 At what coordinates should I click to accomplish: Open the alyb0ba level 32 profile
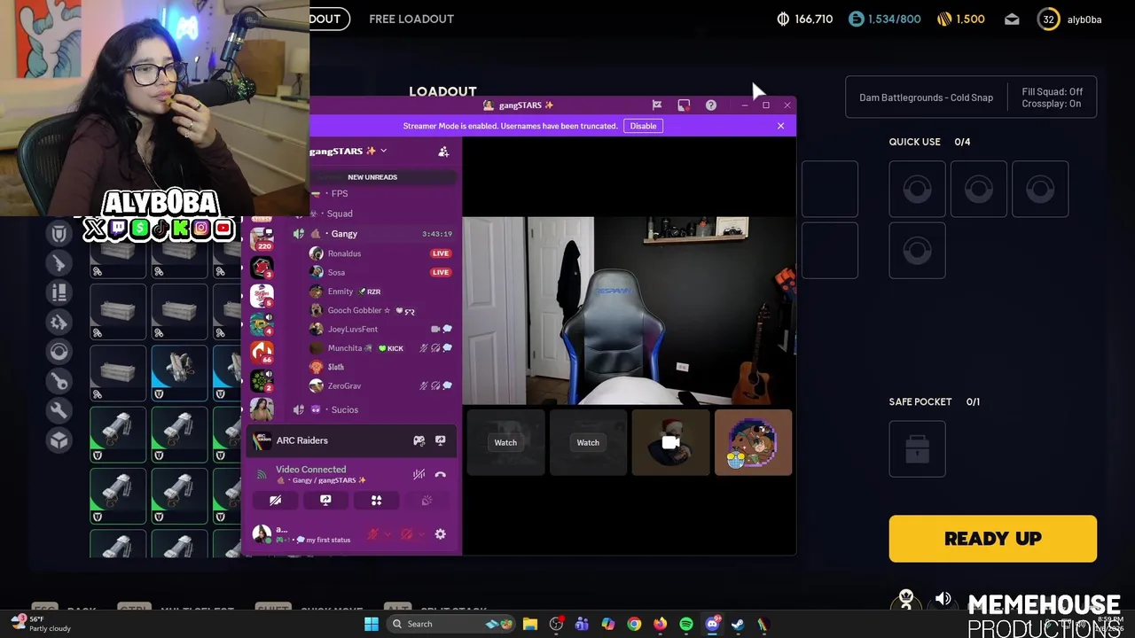pos(1070,19)
